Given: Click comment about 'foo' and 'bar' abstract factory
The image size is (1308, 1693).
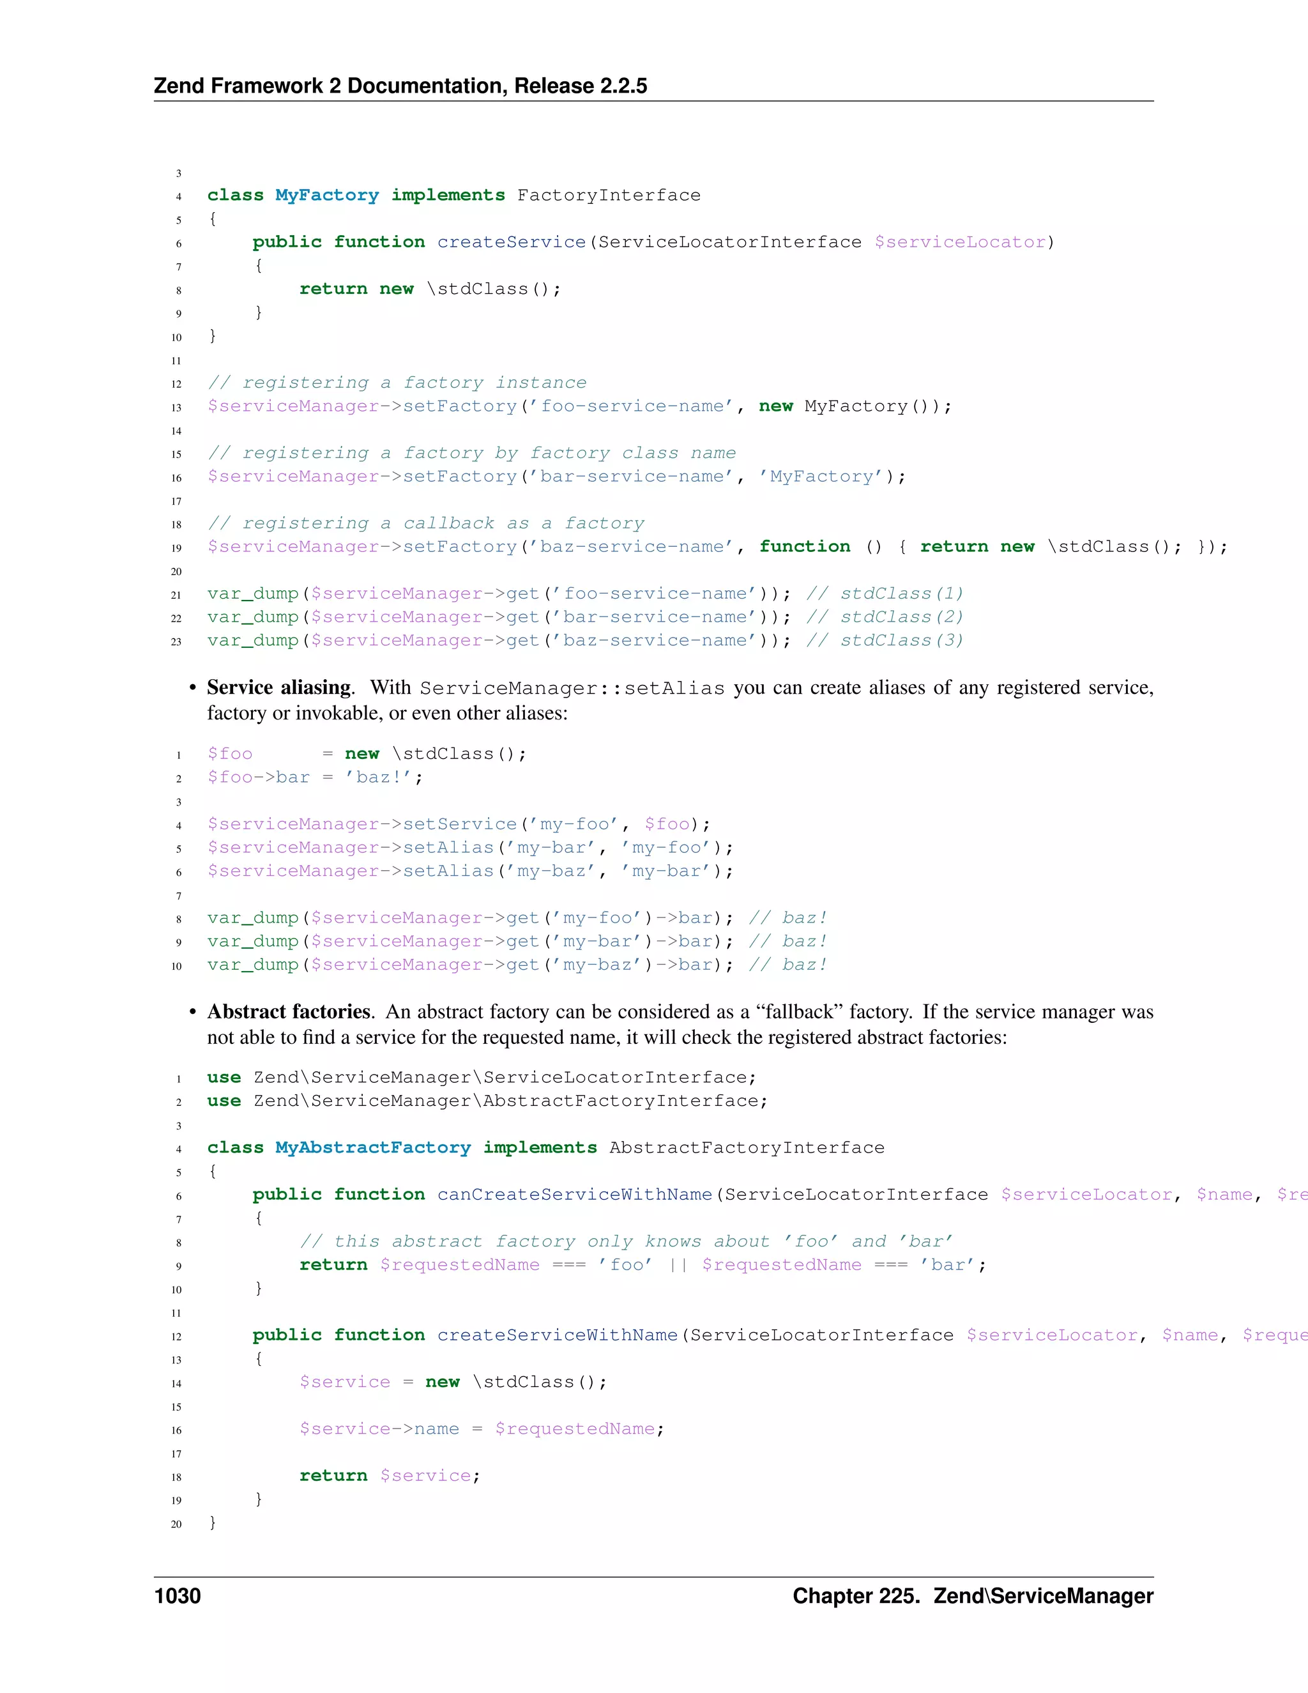Looking at the screenshot, I should coord(626,1242).
